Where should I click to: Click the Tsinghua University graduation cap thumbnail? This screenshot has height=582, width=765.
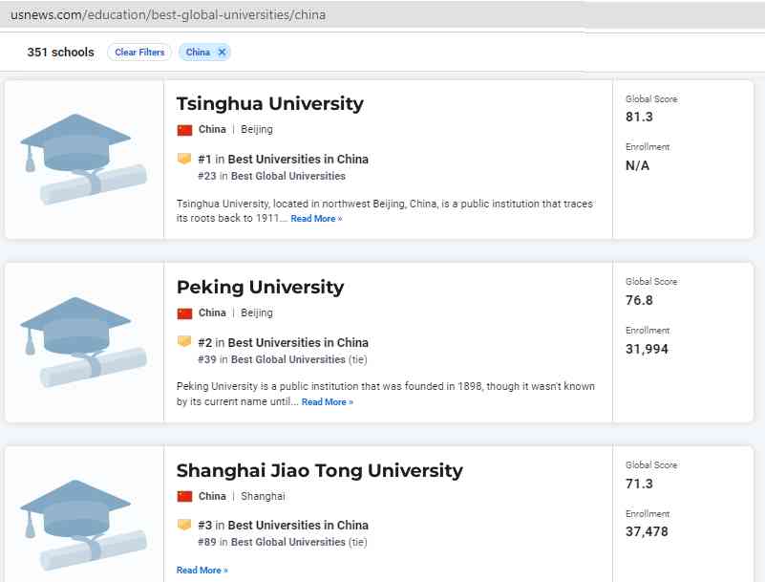tap(84, 159)
